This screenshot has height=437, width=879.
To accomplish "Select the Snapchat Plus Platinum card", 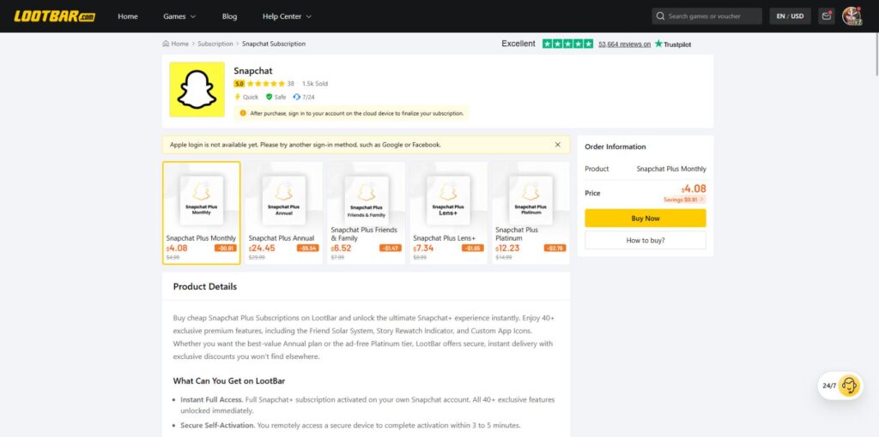I will coord(530,213).
